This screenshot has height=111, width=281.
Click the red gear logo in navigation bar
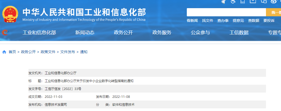click(5, 33)
